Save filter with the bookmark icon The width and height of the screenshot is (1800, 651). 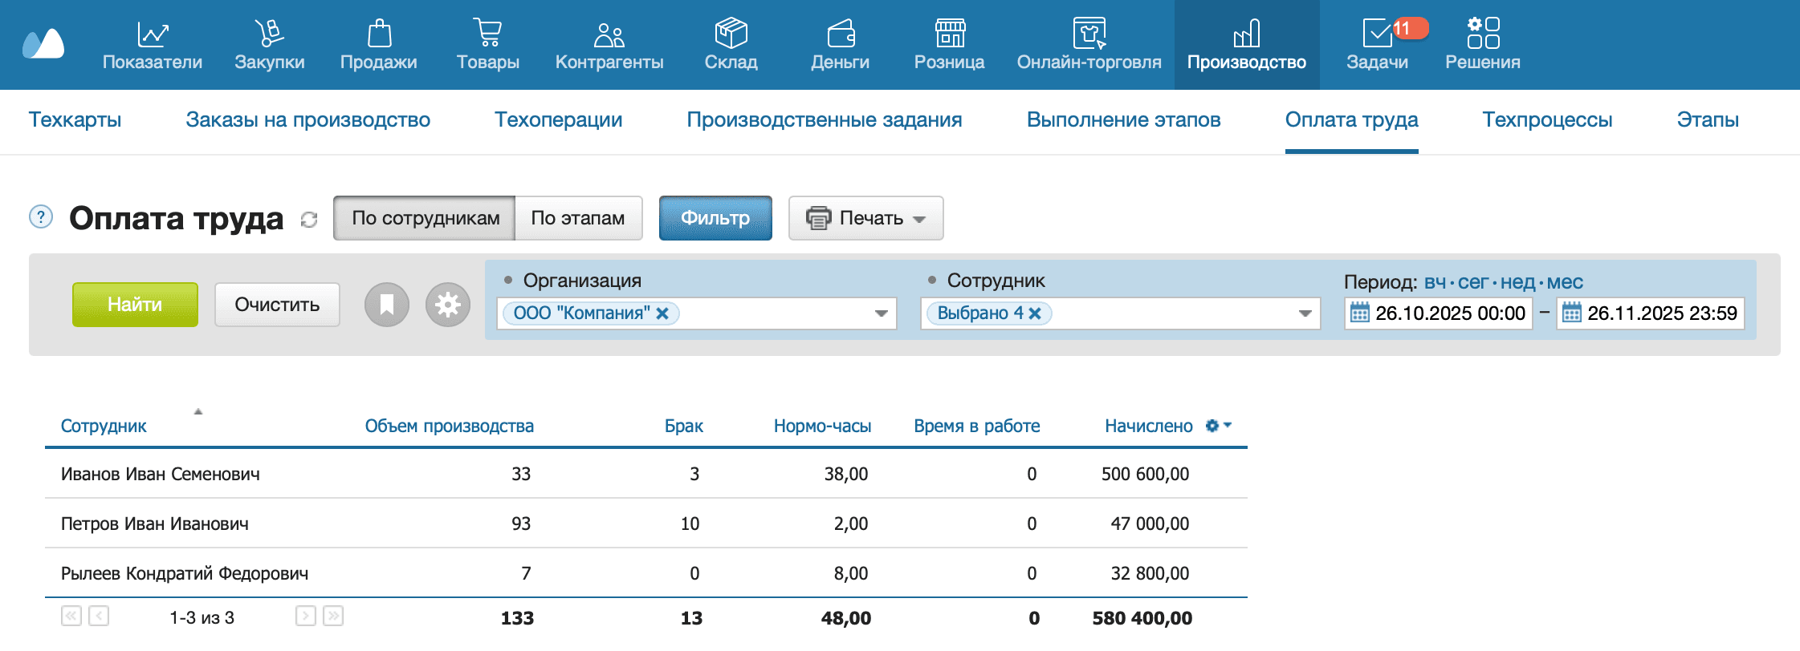click(387, 305)
